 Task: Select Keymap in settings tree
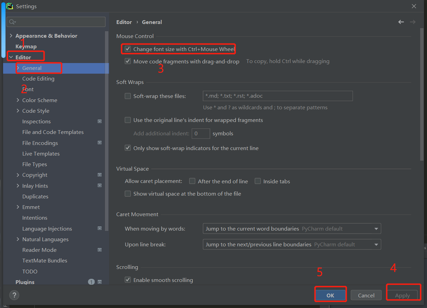pyautogui.click(x=26, y=46)
